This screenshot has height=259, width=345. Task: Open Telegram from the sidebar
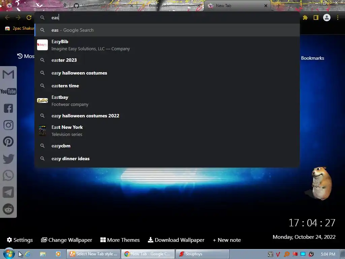tap(8, 192)
